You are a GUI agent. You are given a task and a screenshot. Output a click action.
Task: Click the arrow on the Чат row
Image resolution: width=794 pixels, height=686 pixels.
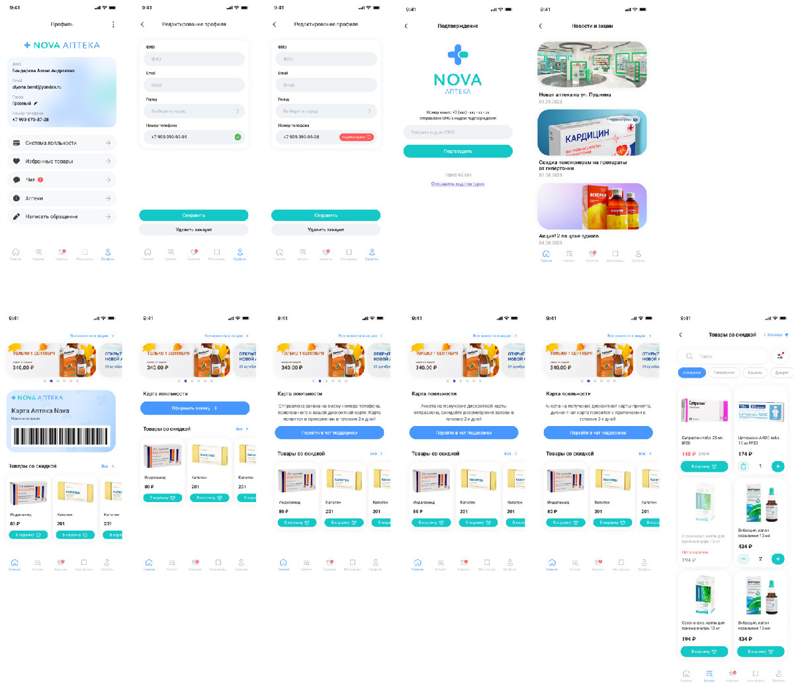pyautogui.click(x=108, y=180)
